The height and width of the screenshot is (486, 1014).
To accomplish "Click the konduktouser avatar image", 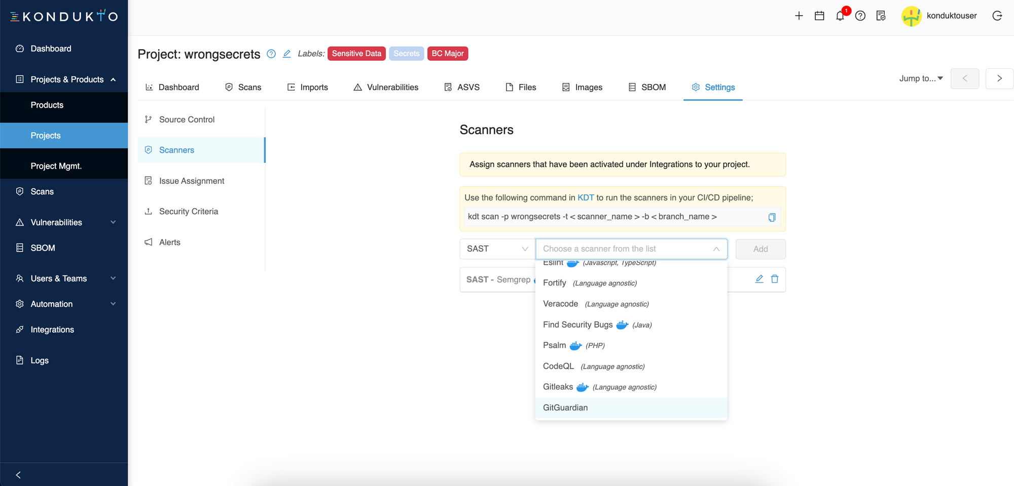I will [911, 16].
